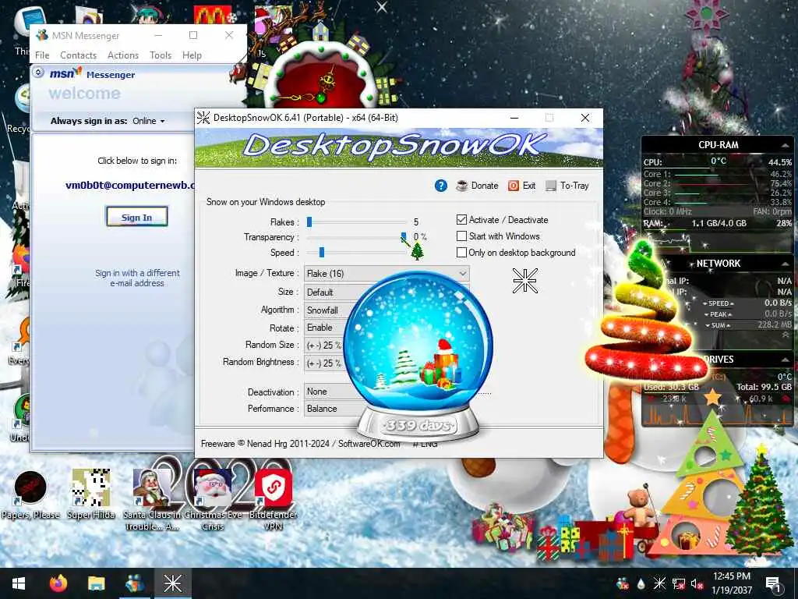The image size is (798, 599).
Task: Open the File menu in MSN Messenger
Action: coord(42,55)
